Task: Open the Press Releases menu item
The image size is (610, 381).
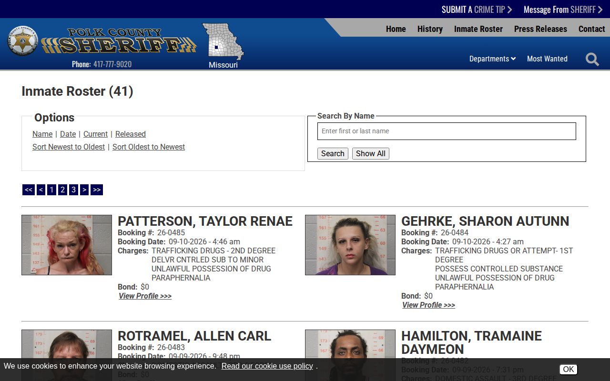Action: [x=540, y=29]
